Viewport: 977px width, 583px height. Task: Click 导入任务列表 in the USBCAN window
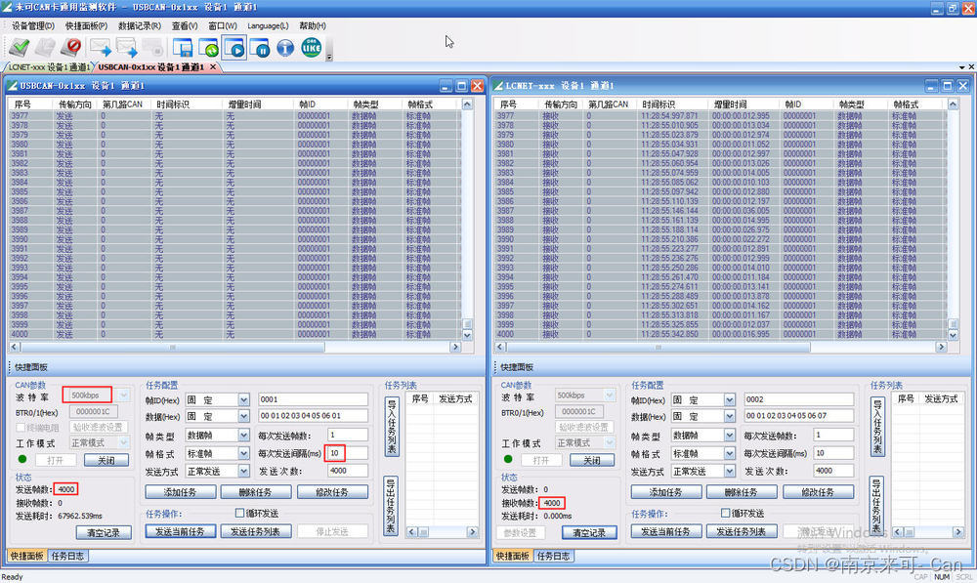click(391, 427)
